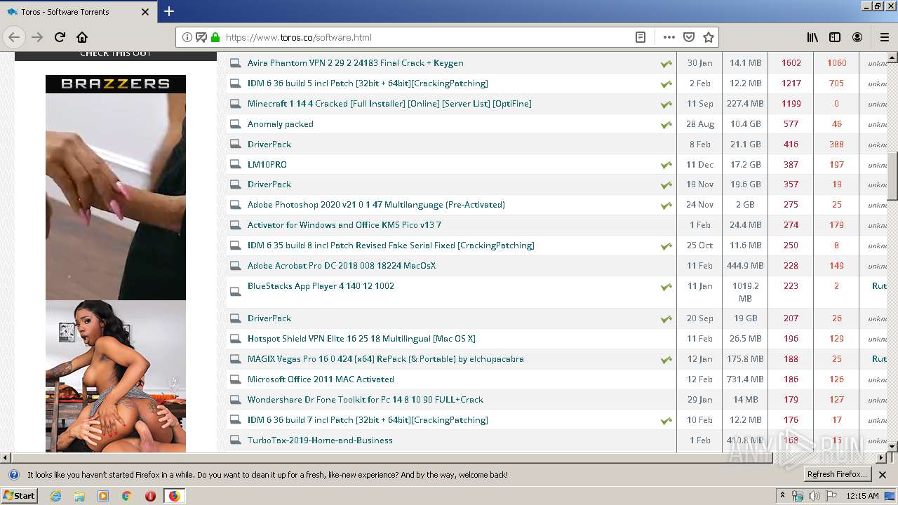Image resolution: width=898 pixels, height=505 pixels.
Task: Click the 12:15 AM system clock
Action: [862, 496]
